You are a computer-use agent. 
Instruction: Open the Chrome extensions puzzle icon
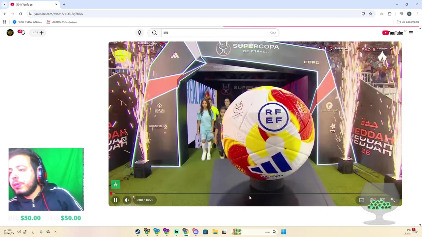(x=389, y=14)
